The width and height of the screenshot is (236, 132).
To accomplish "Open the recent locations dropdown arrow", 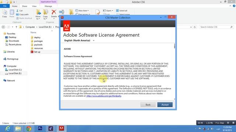I will coord(13,27).
